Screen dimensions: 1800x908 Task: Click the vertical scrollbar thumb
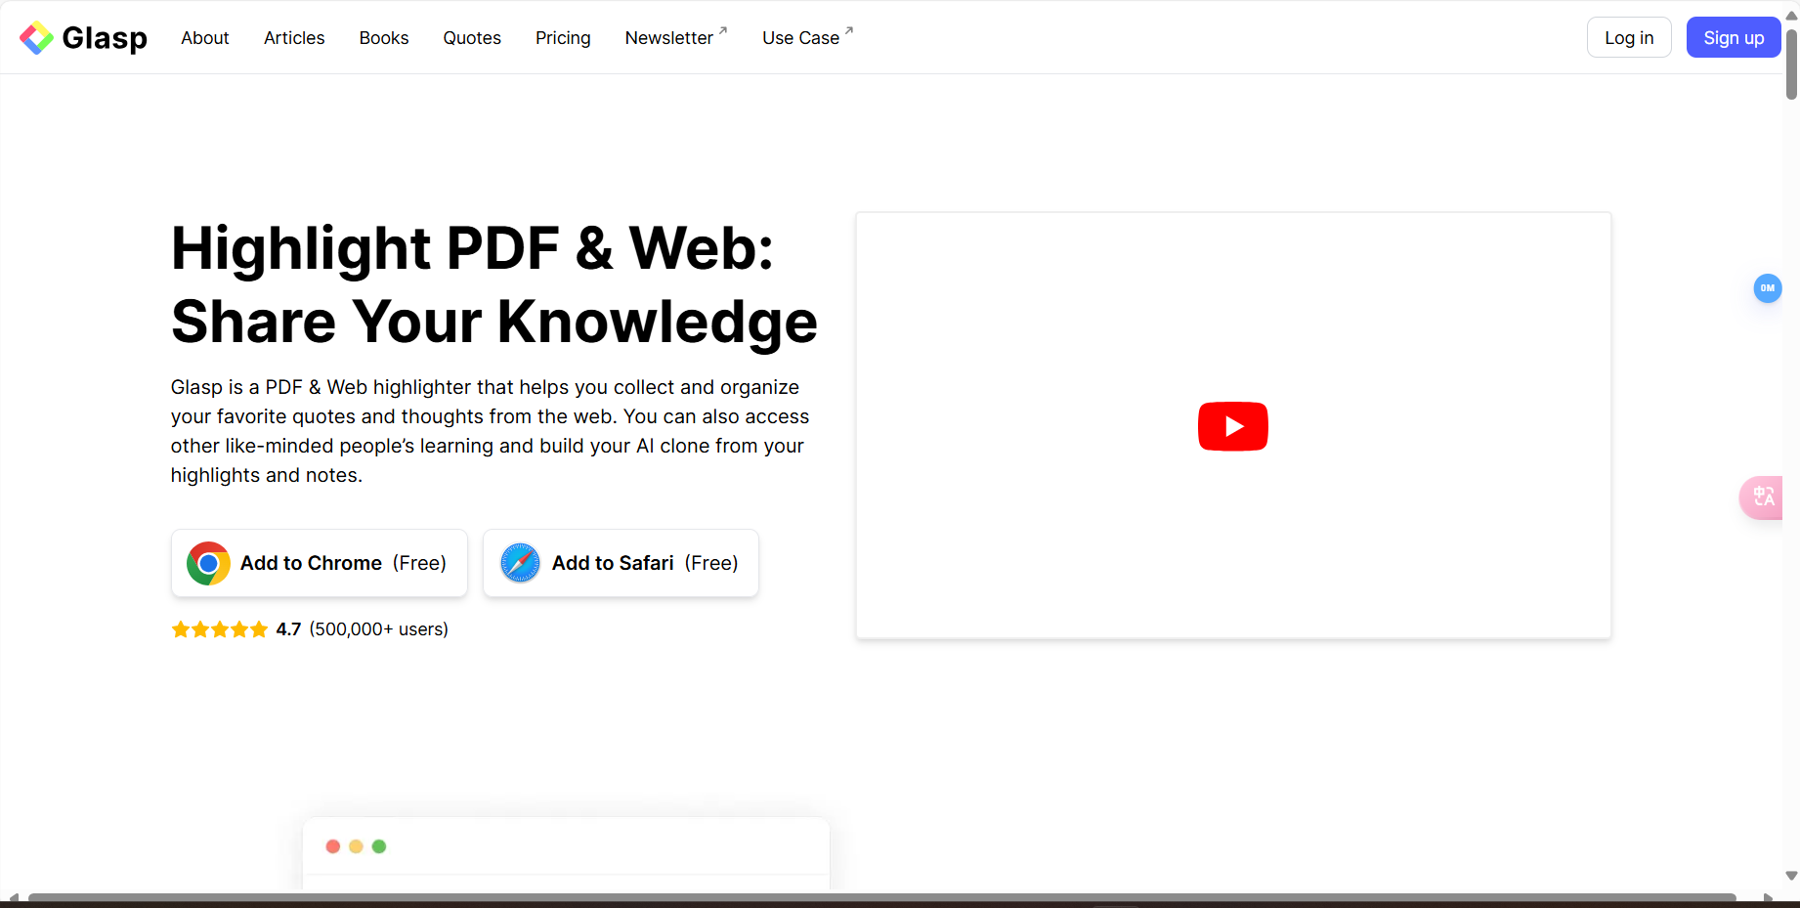1791,64
